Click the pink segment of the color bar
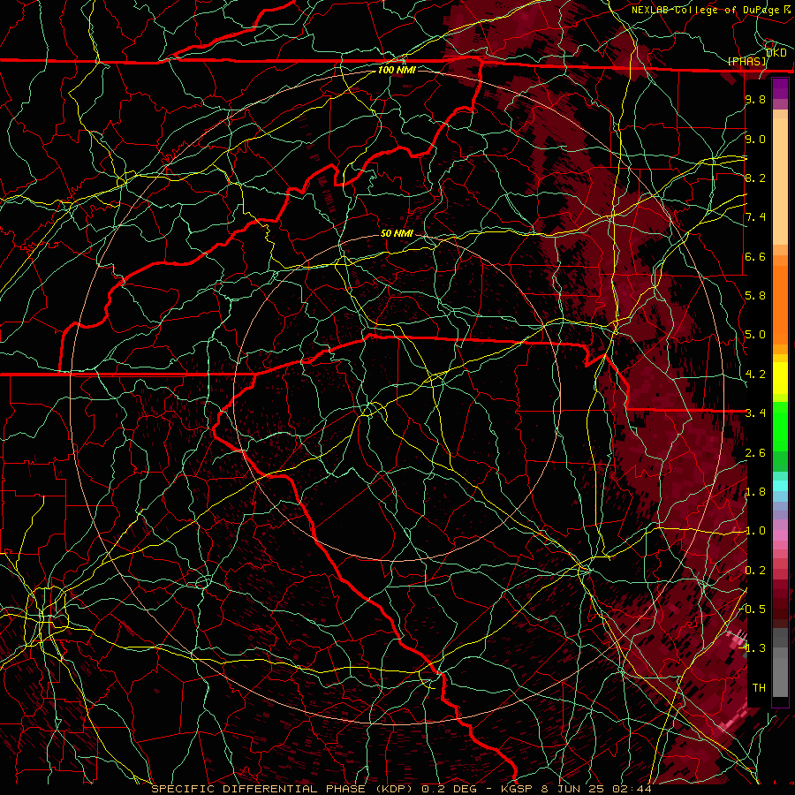Screen dimensions: 795x795 pos(780,535)
